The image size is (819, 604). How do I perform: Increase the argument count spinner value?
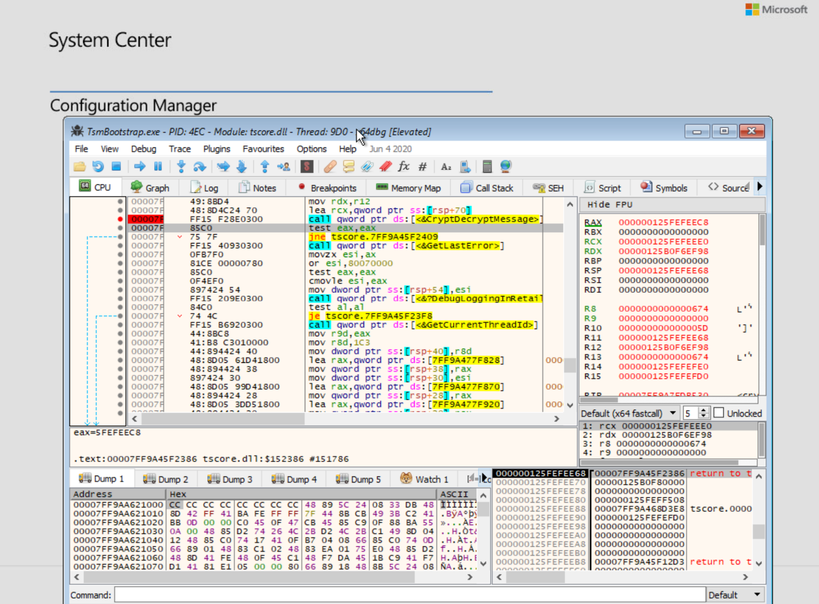click(x=704, y=410)
